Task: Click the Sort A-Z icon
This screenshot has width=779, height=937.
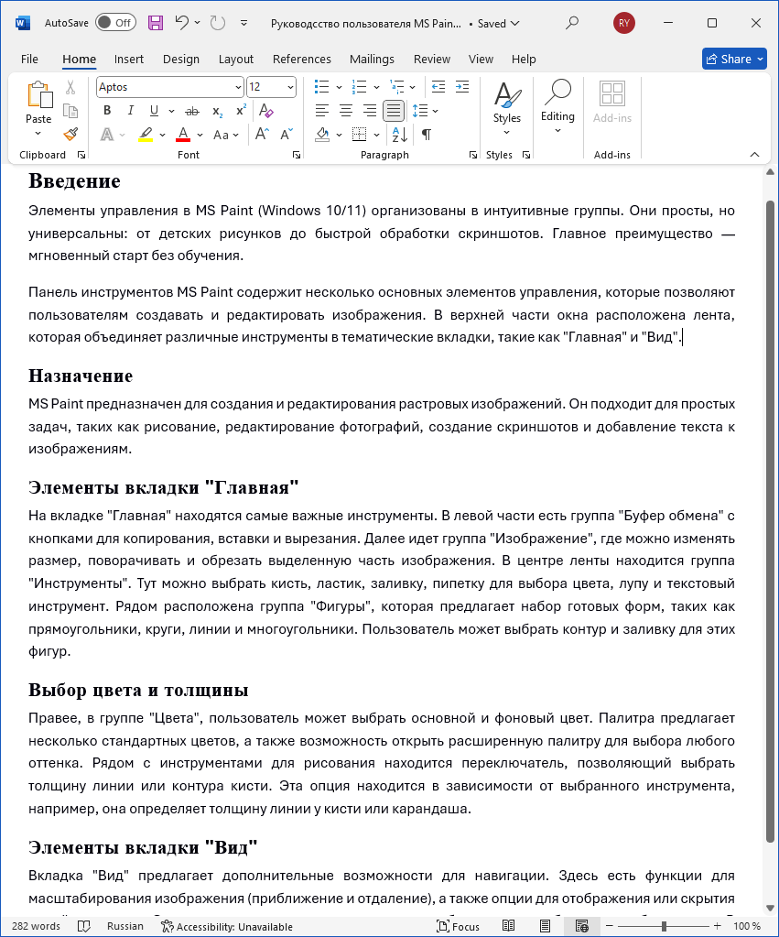Action: click(x=400, y=135)
